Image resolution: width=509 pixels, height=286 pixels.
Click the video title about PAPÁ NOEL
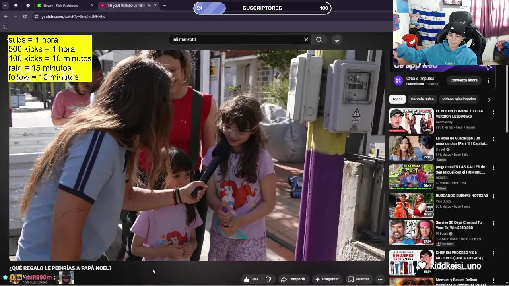pyautogui.click(x=60, y=268)
